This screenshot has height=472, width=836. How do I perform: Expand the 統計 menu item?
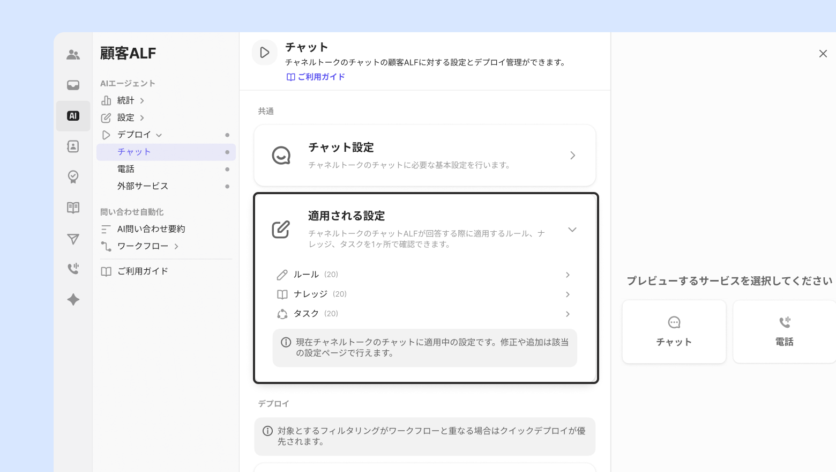(x=142, y=101)
